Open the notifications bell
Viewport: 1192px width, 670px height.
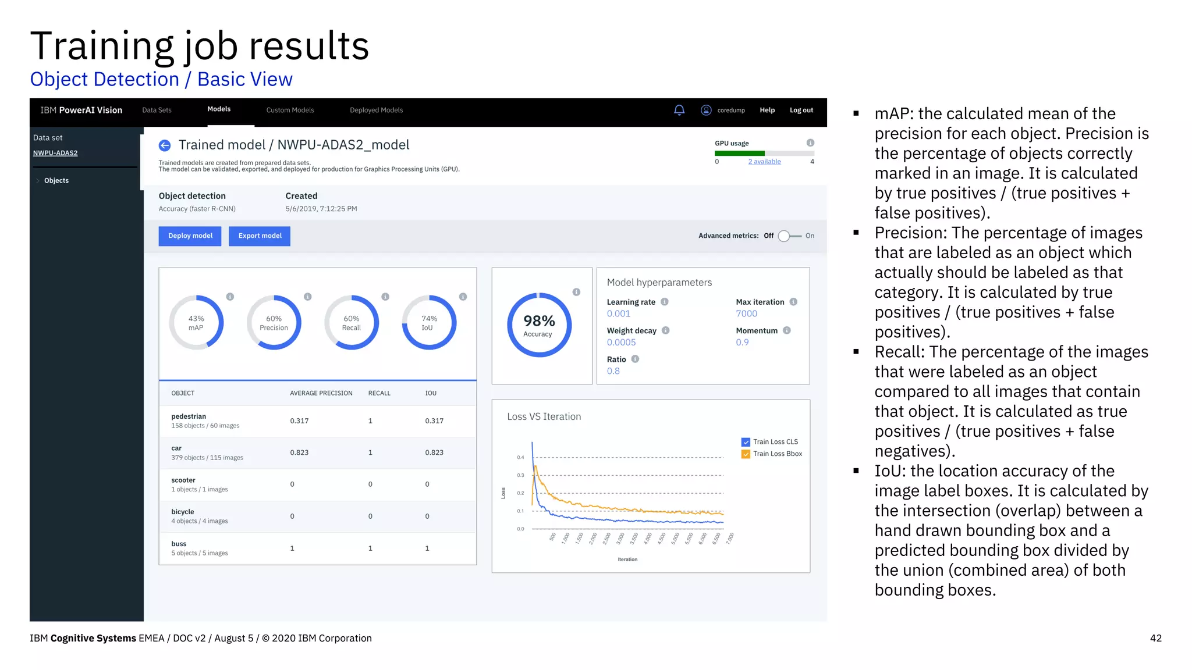pos(679,110)
